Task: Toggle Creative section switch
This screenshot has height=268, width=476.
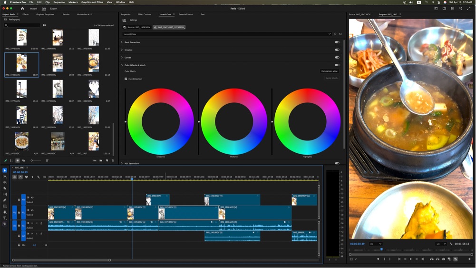Action: (x=337, y=50)
